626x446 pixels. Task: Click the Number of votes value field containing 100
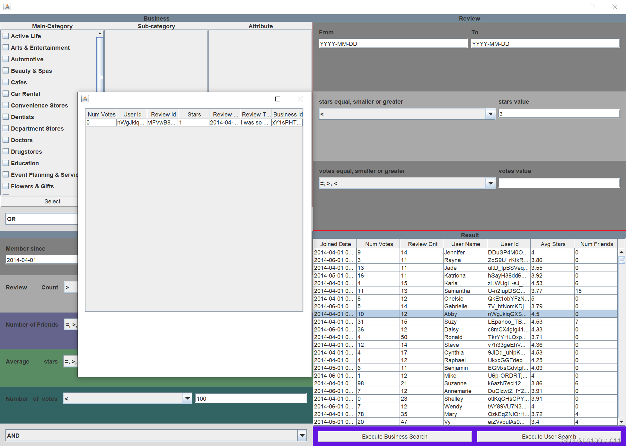click(x=251, y=399)
